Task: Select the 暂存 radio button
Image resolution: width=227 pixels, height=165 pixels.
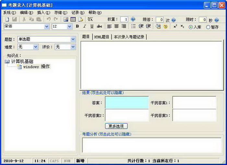Action: coord(208,27)
